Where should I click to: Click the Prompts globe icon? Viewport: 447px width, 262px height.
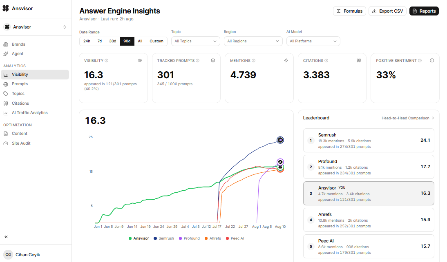[6, 84]
